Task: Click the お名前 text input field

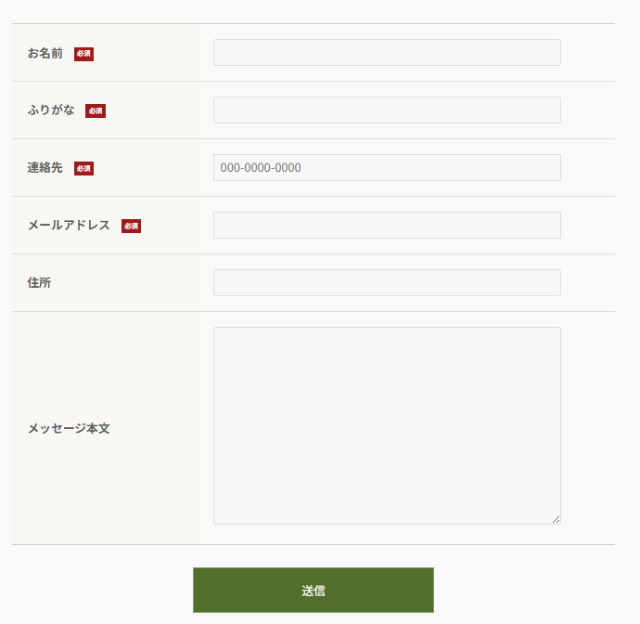Action: click(x=387, y=53)
